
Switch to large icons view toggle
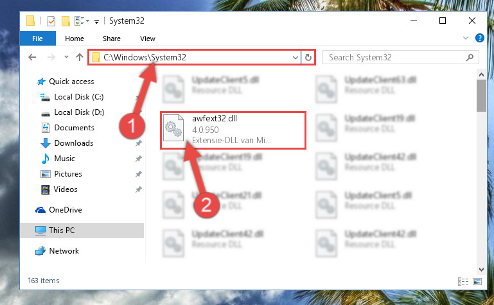pos(477,281)
